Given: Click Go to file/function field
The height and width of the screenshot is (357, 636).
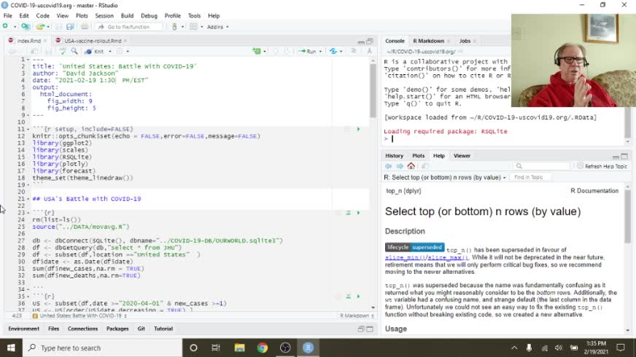Looking at the screenshot, I should tap(129, 27).
